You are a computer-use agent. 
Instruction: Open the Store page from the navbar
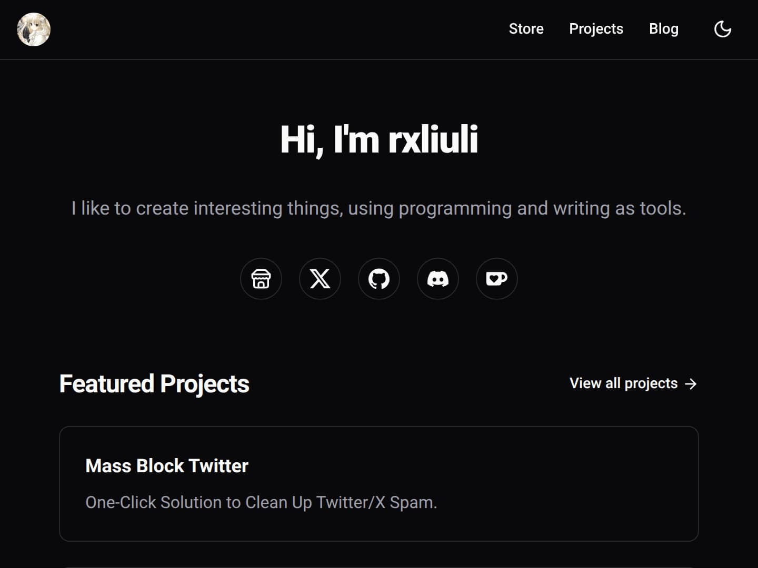point(526,29)
